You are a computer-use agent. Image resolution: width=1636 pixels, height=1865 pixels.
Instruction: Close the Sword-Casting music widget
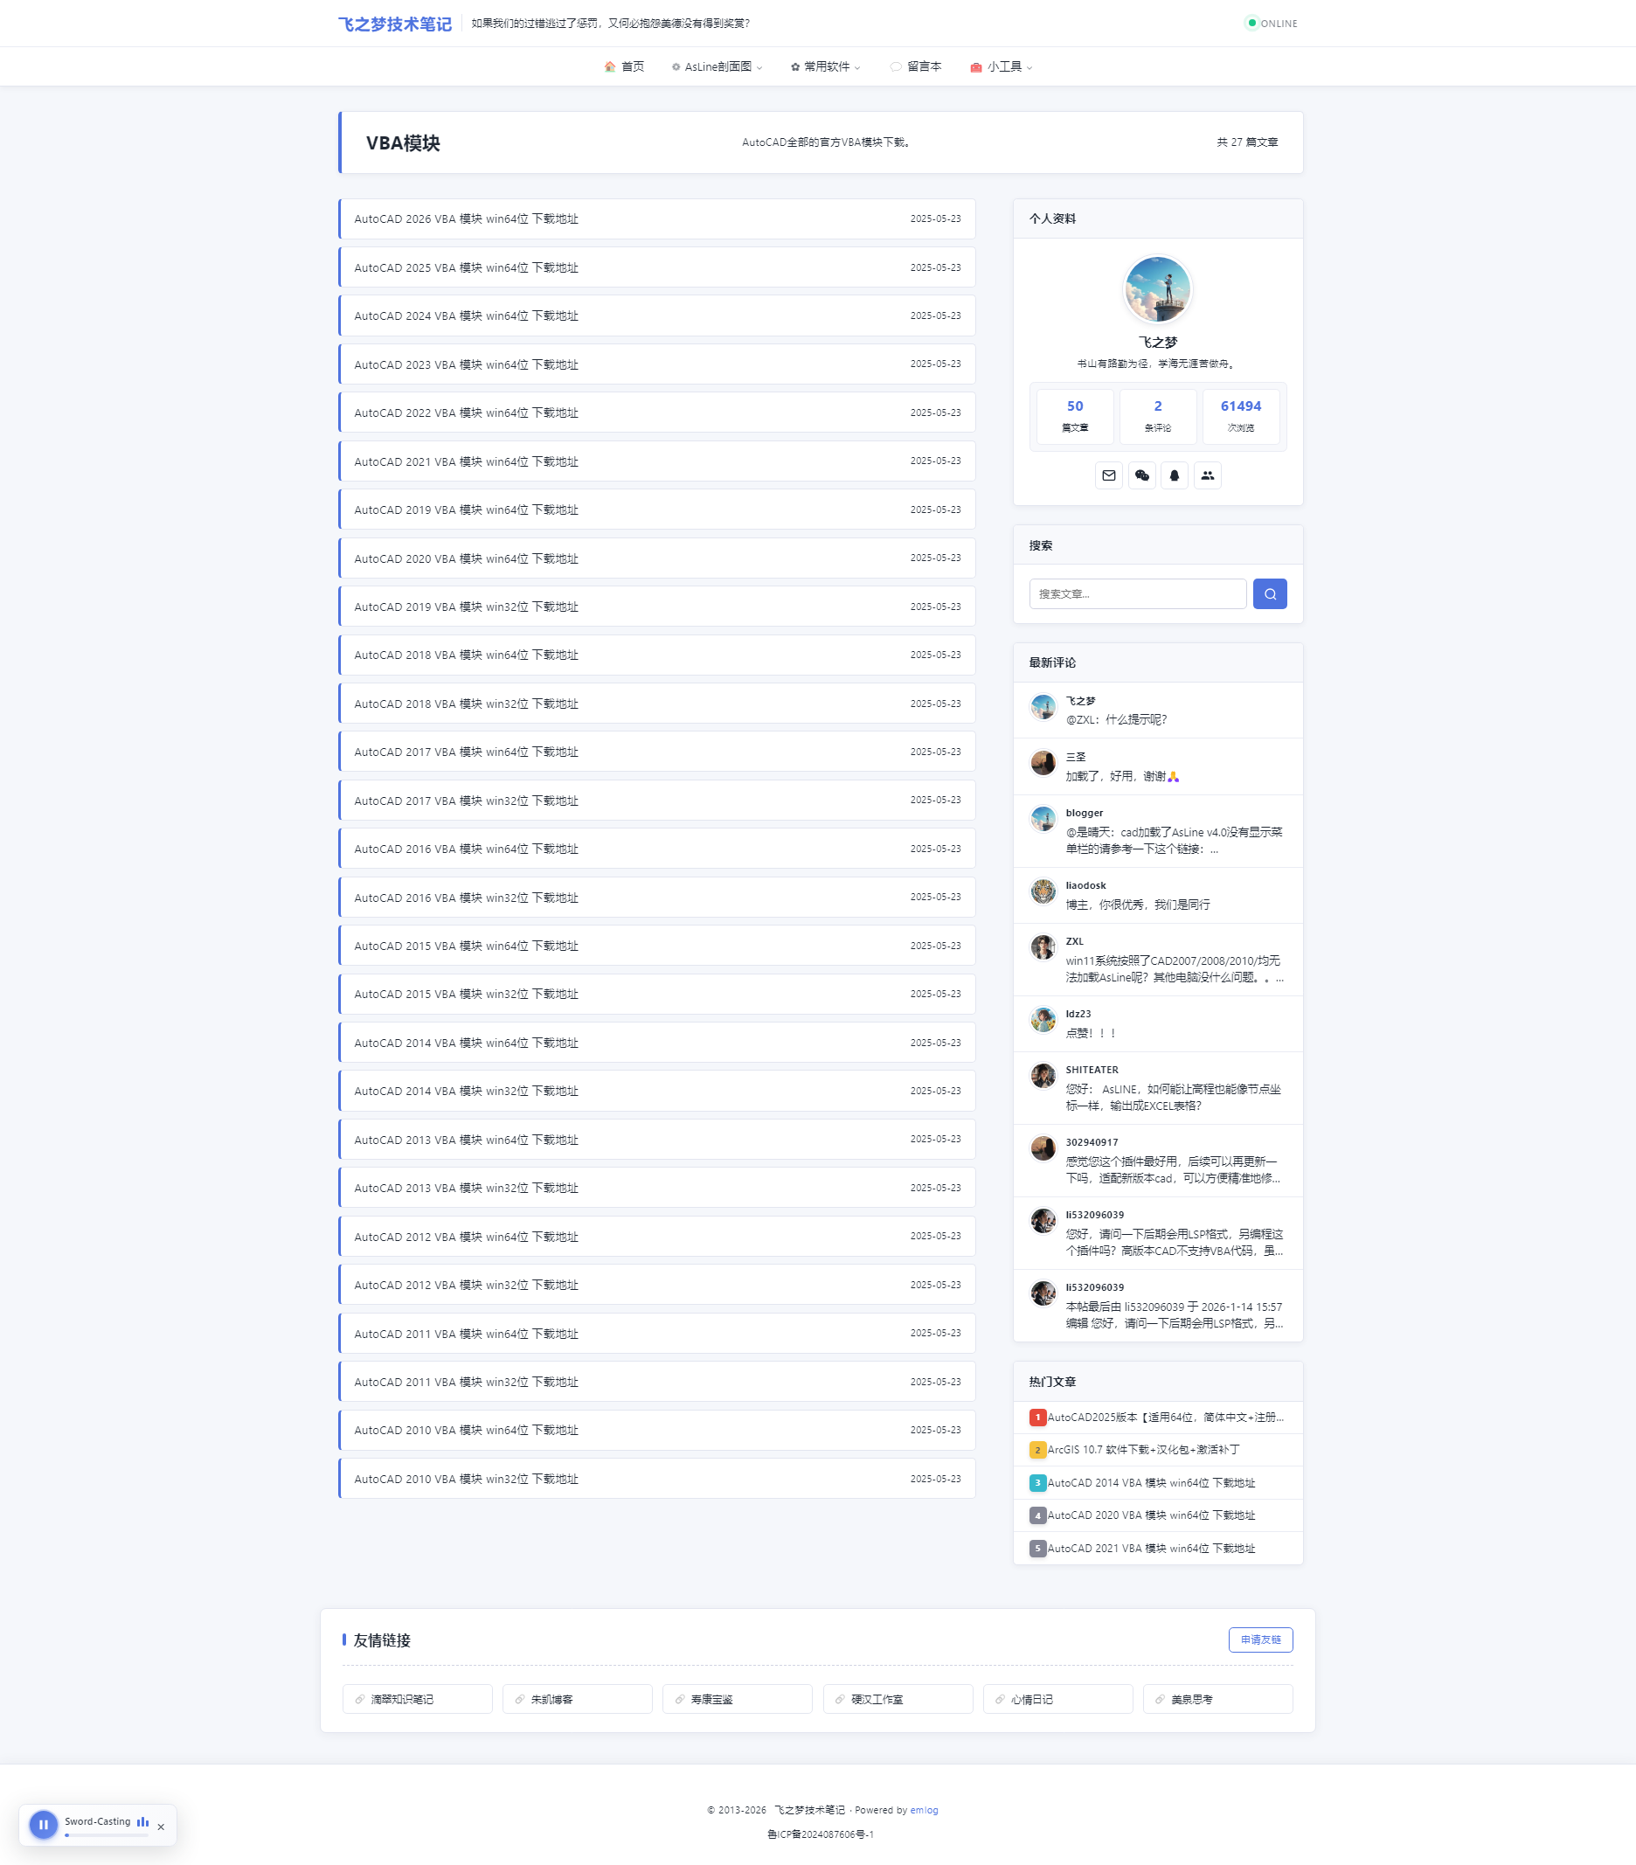161,1827
